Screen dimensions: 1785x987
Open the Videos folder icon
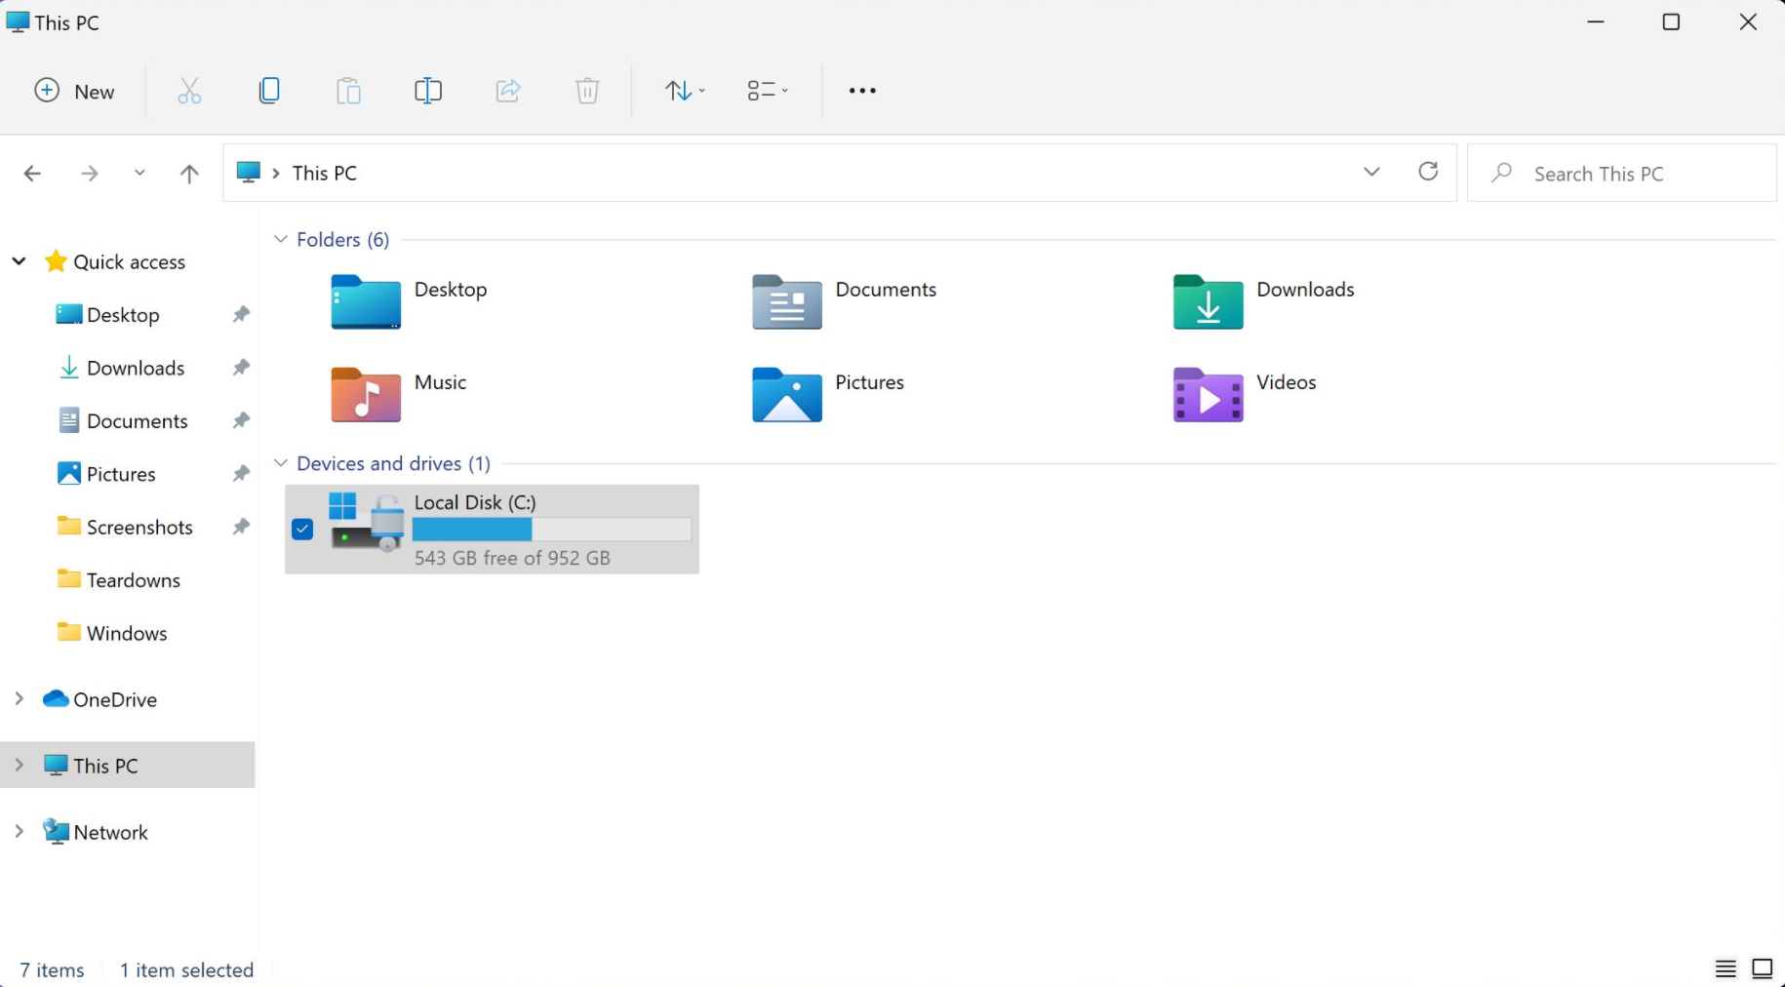tap(1208, 394)
